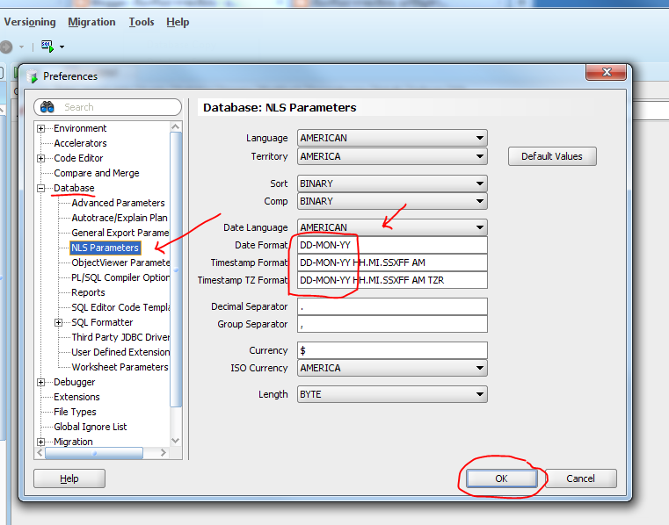The width and height of the screenshot is (669, 525).
Task: Open the Date Language dropdown
Action: [392, 227]
